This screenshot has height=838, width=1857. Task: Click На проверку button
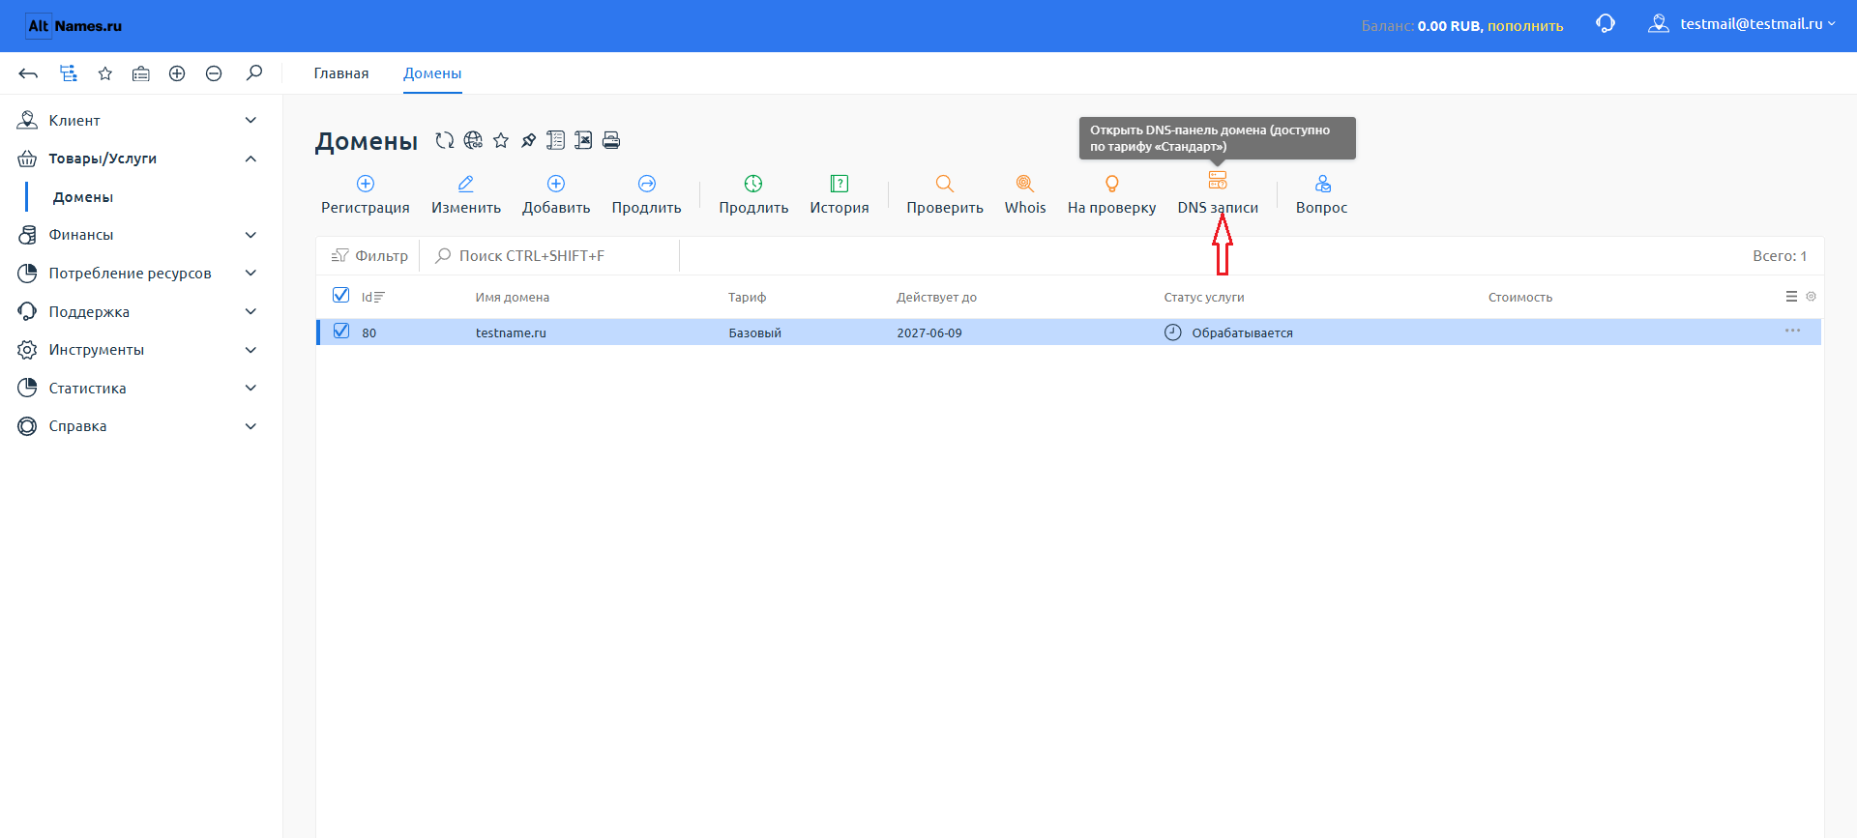pos(1112,194)
